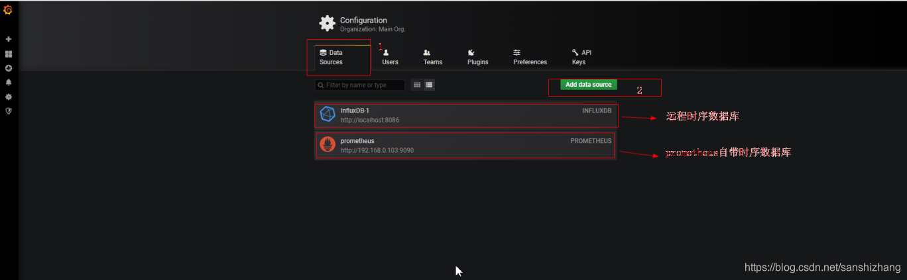The height and width of the screenshot is (280, 907).
Task: Focus the Filter by name or type field
Action: click(x=359, y=85)
